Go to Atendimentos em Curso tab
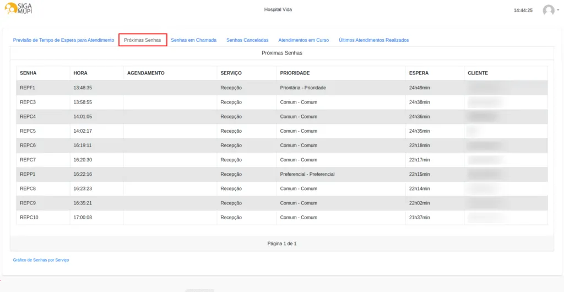The image size is (564, 292). click(x=303, y=40)
